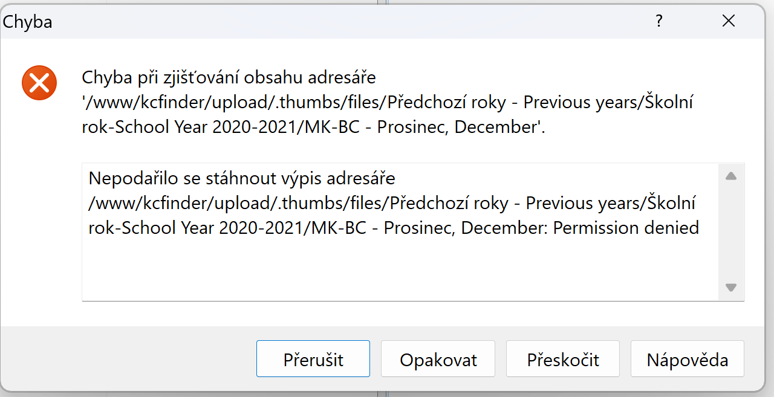Click the empty title bar area of the dialog
Screen dimensions: 774x397
pos(363,21)
